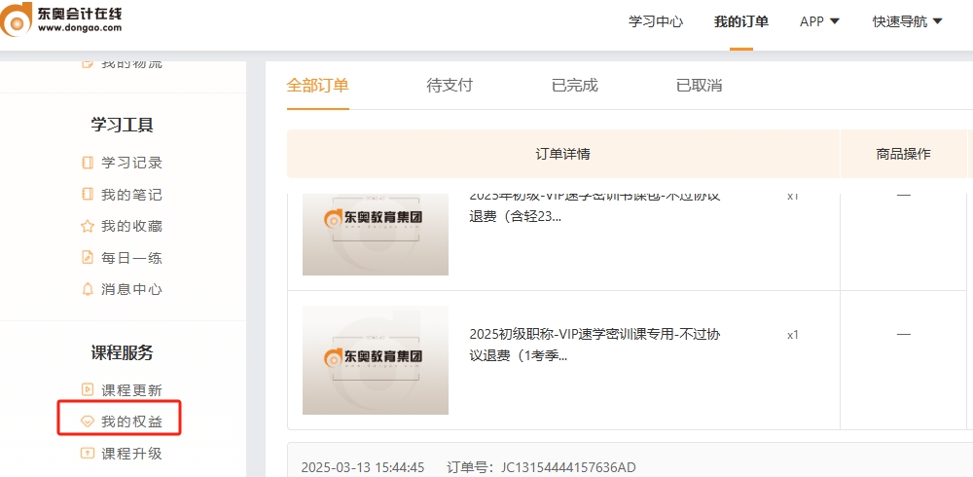Expand the APP dropdown menu

click(819, 21)
